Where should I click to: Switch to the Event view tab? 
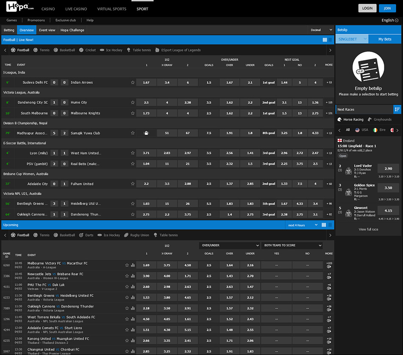pos(47,30)
